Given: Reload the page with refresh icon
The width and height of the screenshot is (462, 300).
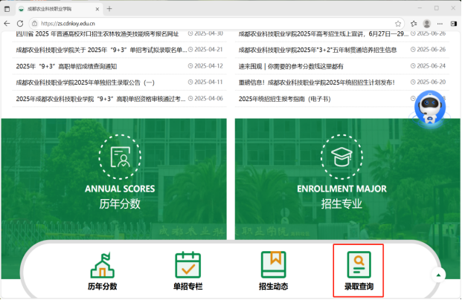Looking at the screenshot, I should click(20, 24).
